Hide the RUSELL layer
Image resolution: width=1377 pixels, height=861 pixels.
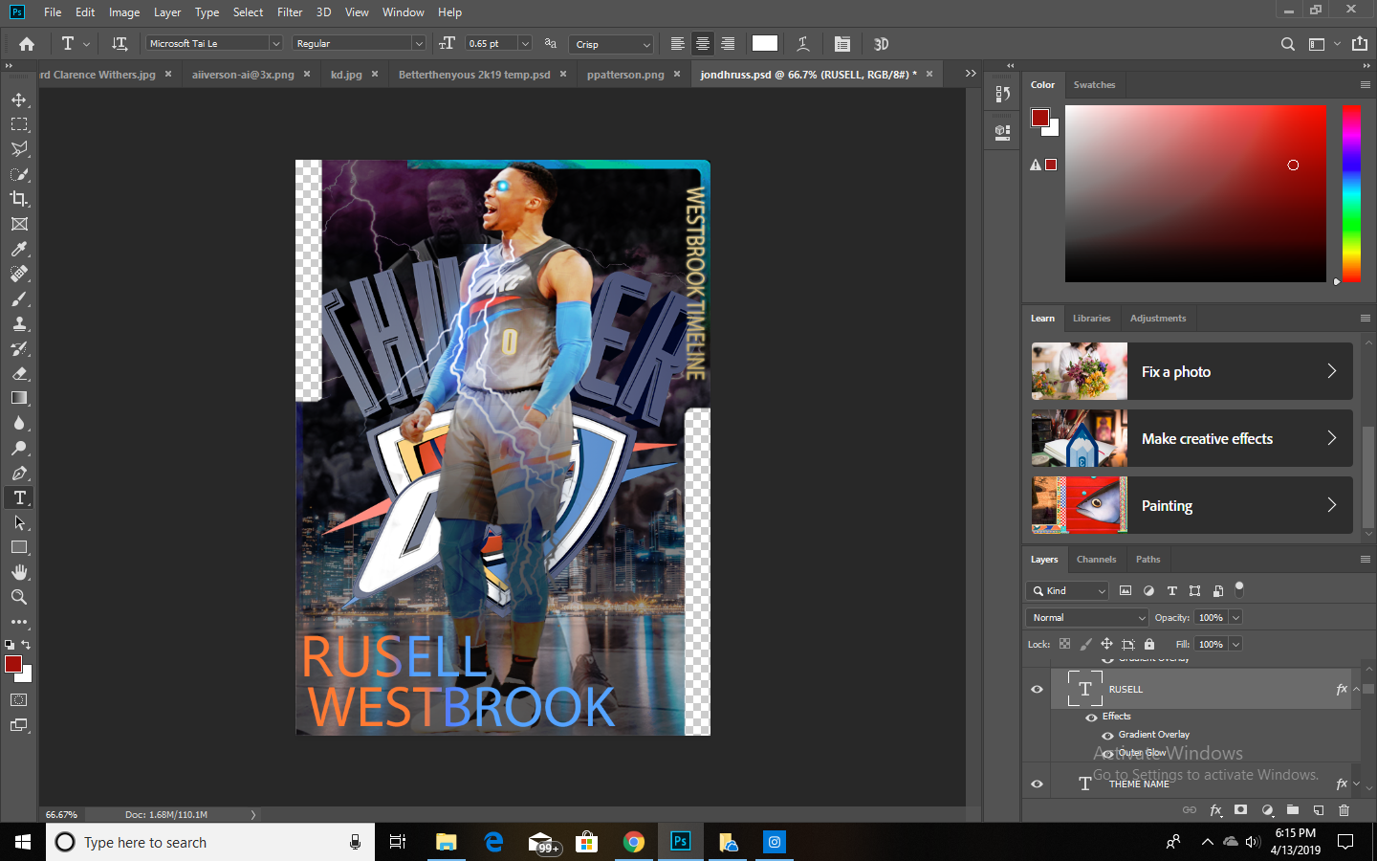[x=1037, y=689]
